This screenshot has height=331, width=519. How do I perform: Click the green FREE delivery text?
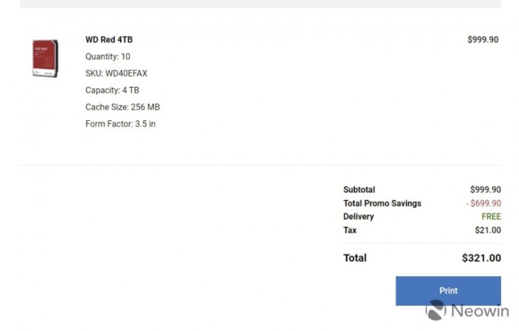(491, 217)
